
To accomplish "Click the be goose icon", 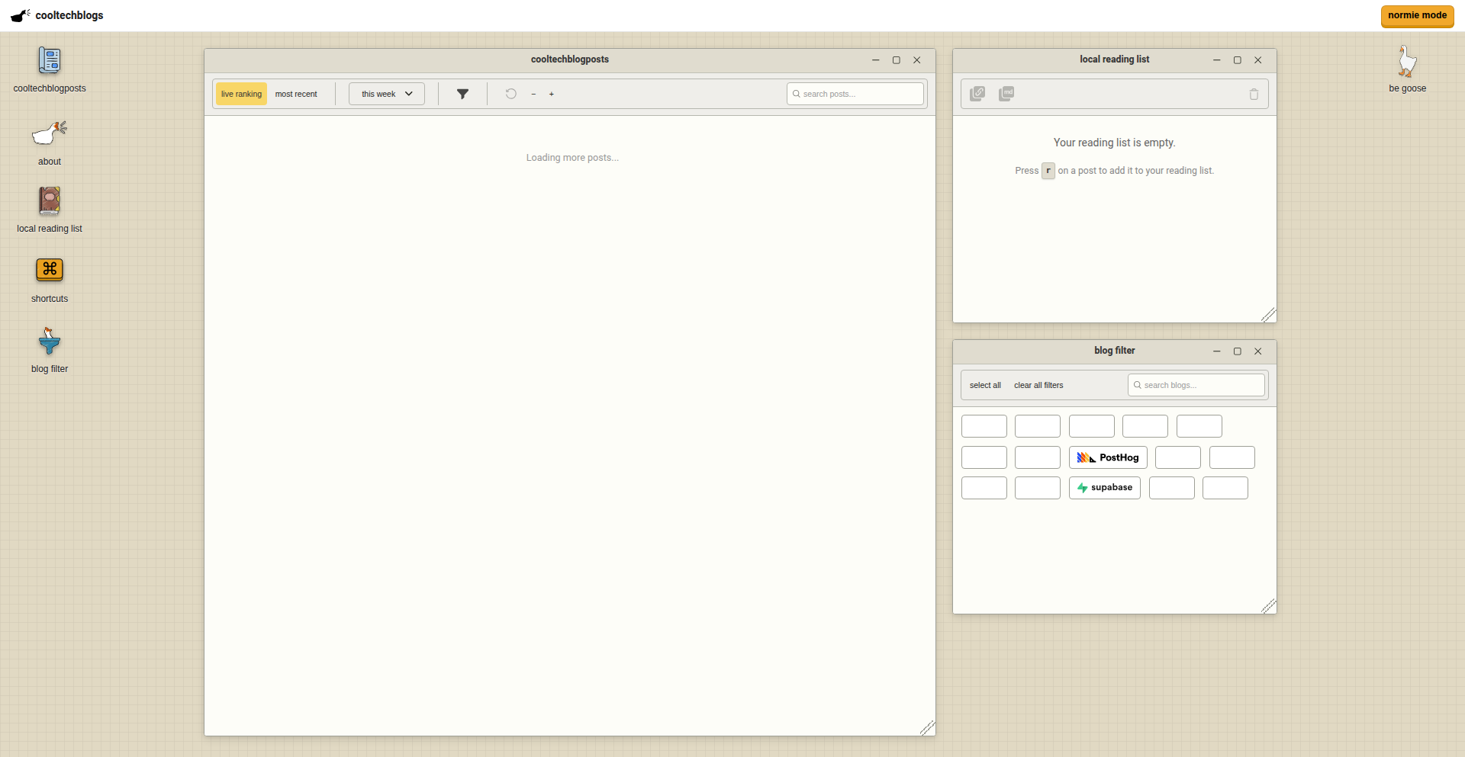I will [x=1407, y=61].
